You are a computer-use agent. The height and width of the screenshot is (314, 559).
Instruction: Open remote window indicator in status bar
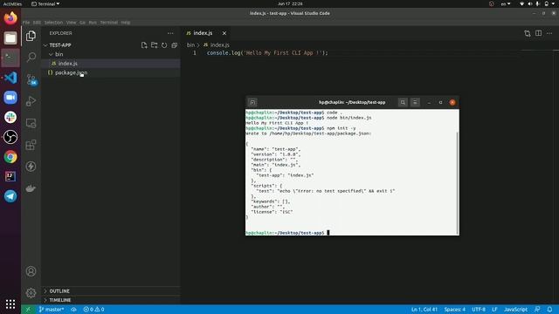click(28, 310)
